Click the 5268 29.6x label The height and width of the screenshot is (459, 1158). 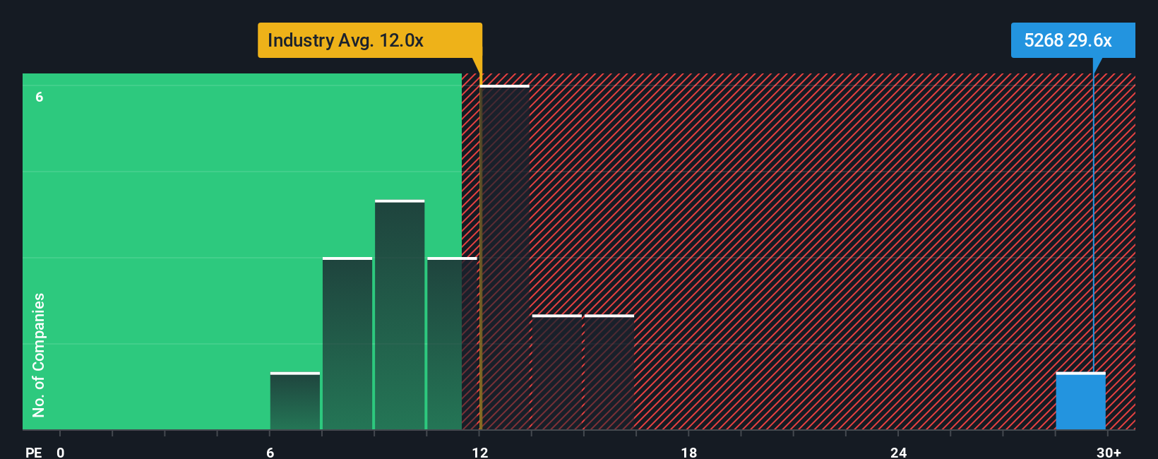click(x=1073, y=40)
